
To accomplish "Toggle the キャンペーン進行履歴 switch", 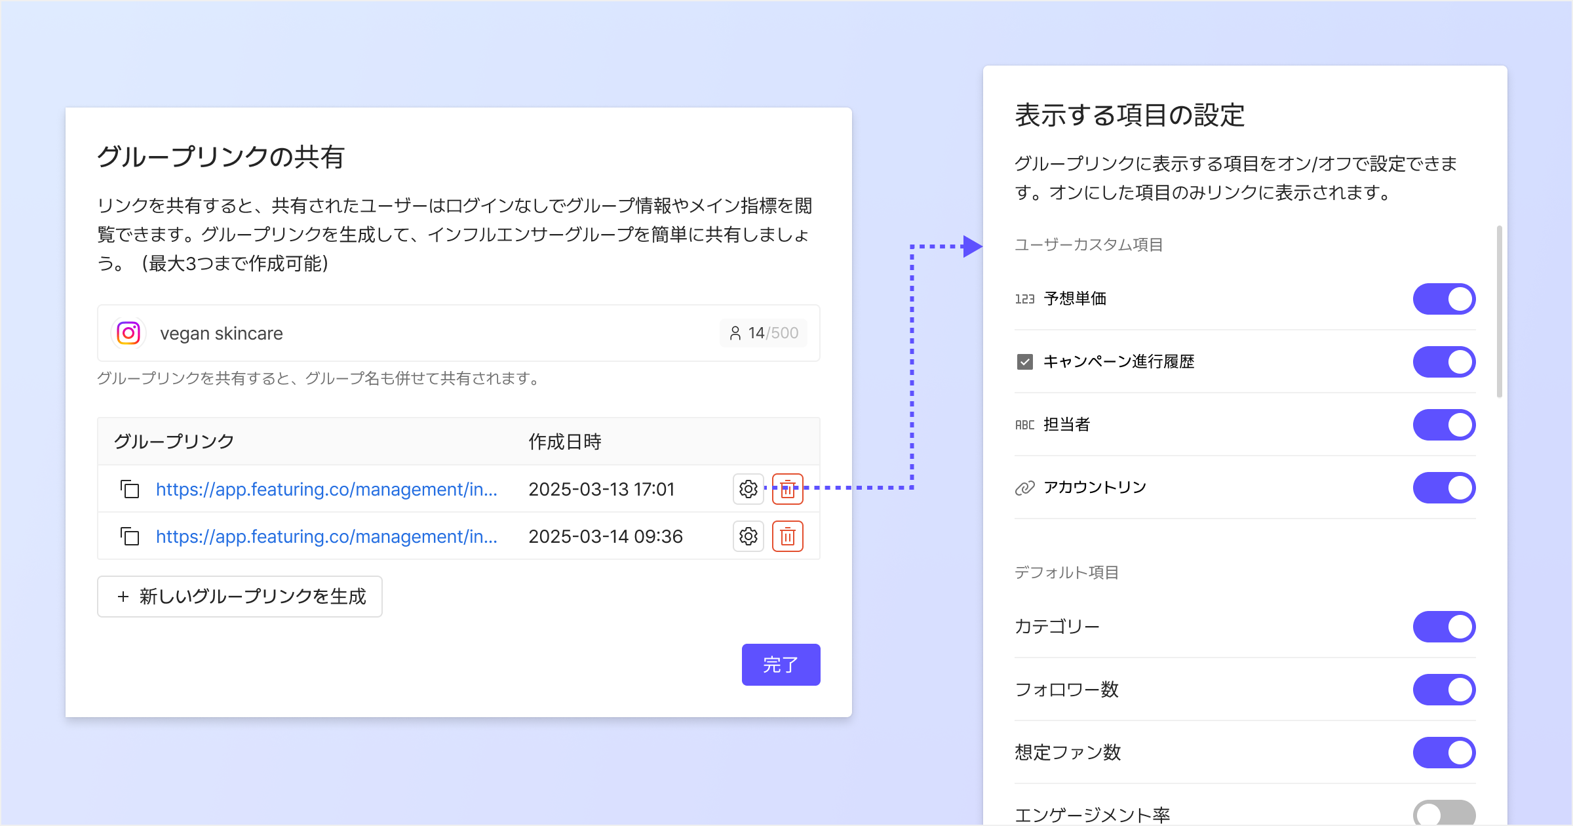I will pyautogui.click(x=1443, y=362).
